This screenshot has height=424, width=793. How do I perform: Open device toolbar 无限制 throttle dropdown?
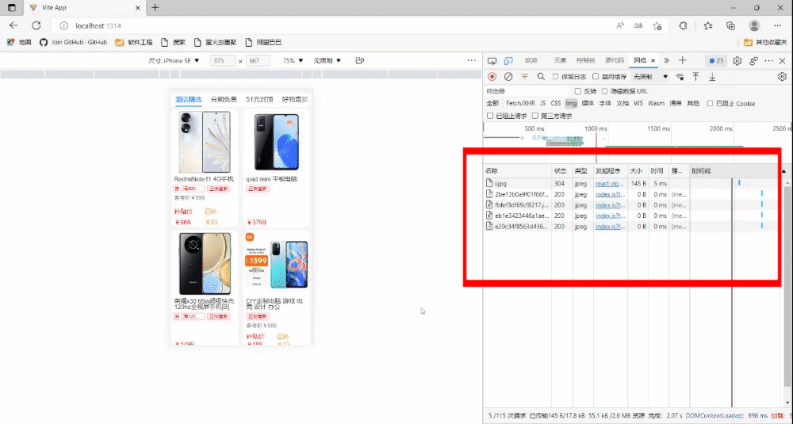[x=328, y=61]
